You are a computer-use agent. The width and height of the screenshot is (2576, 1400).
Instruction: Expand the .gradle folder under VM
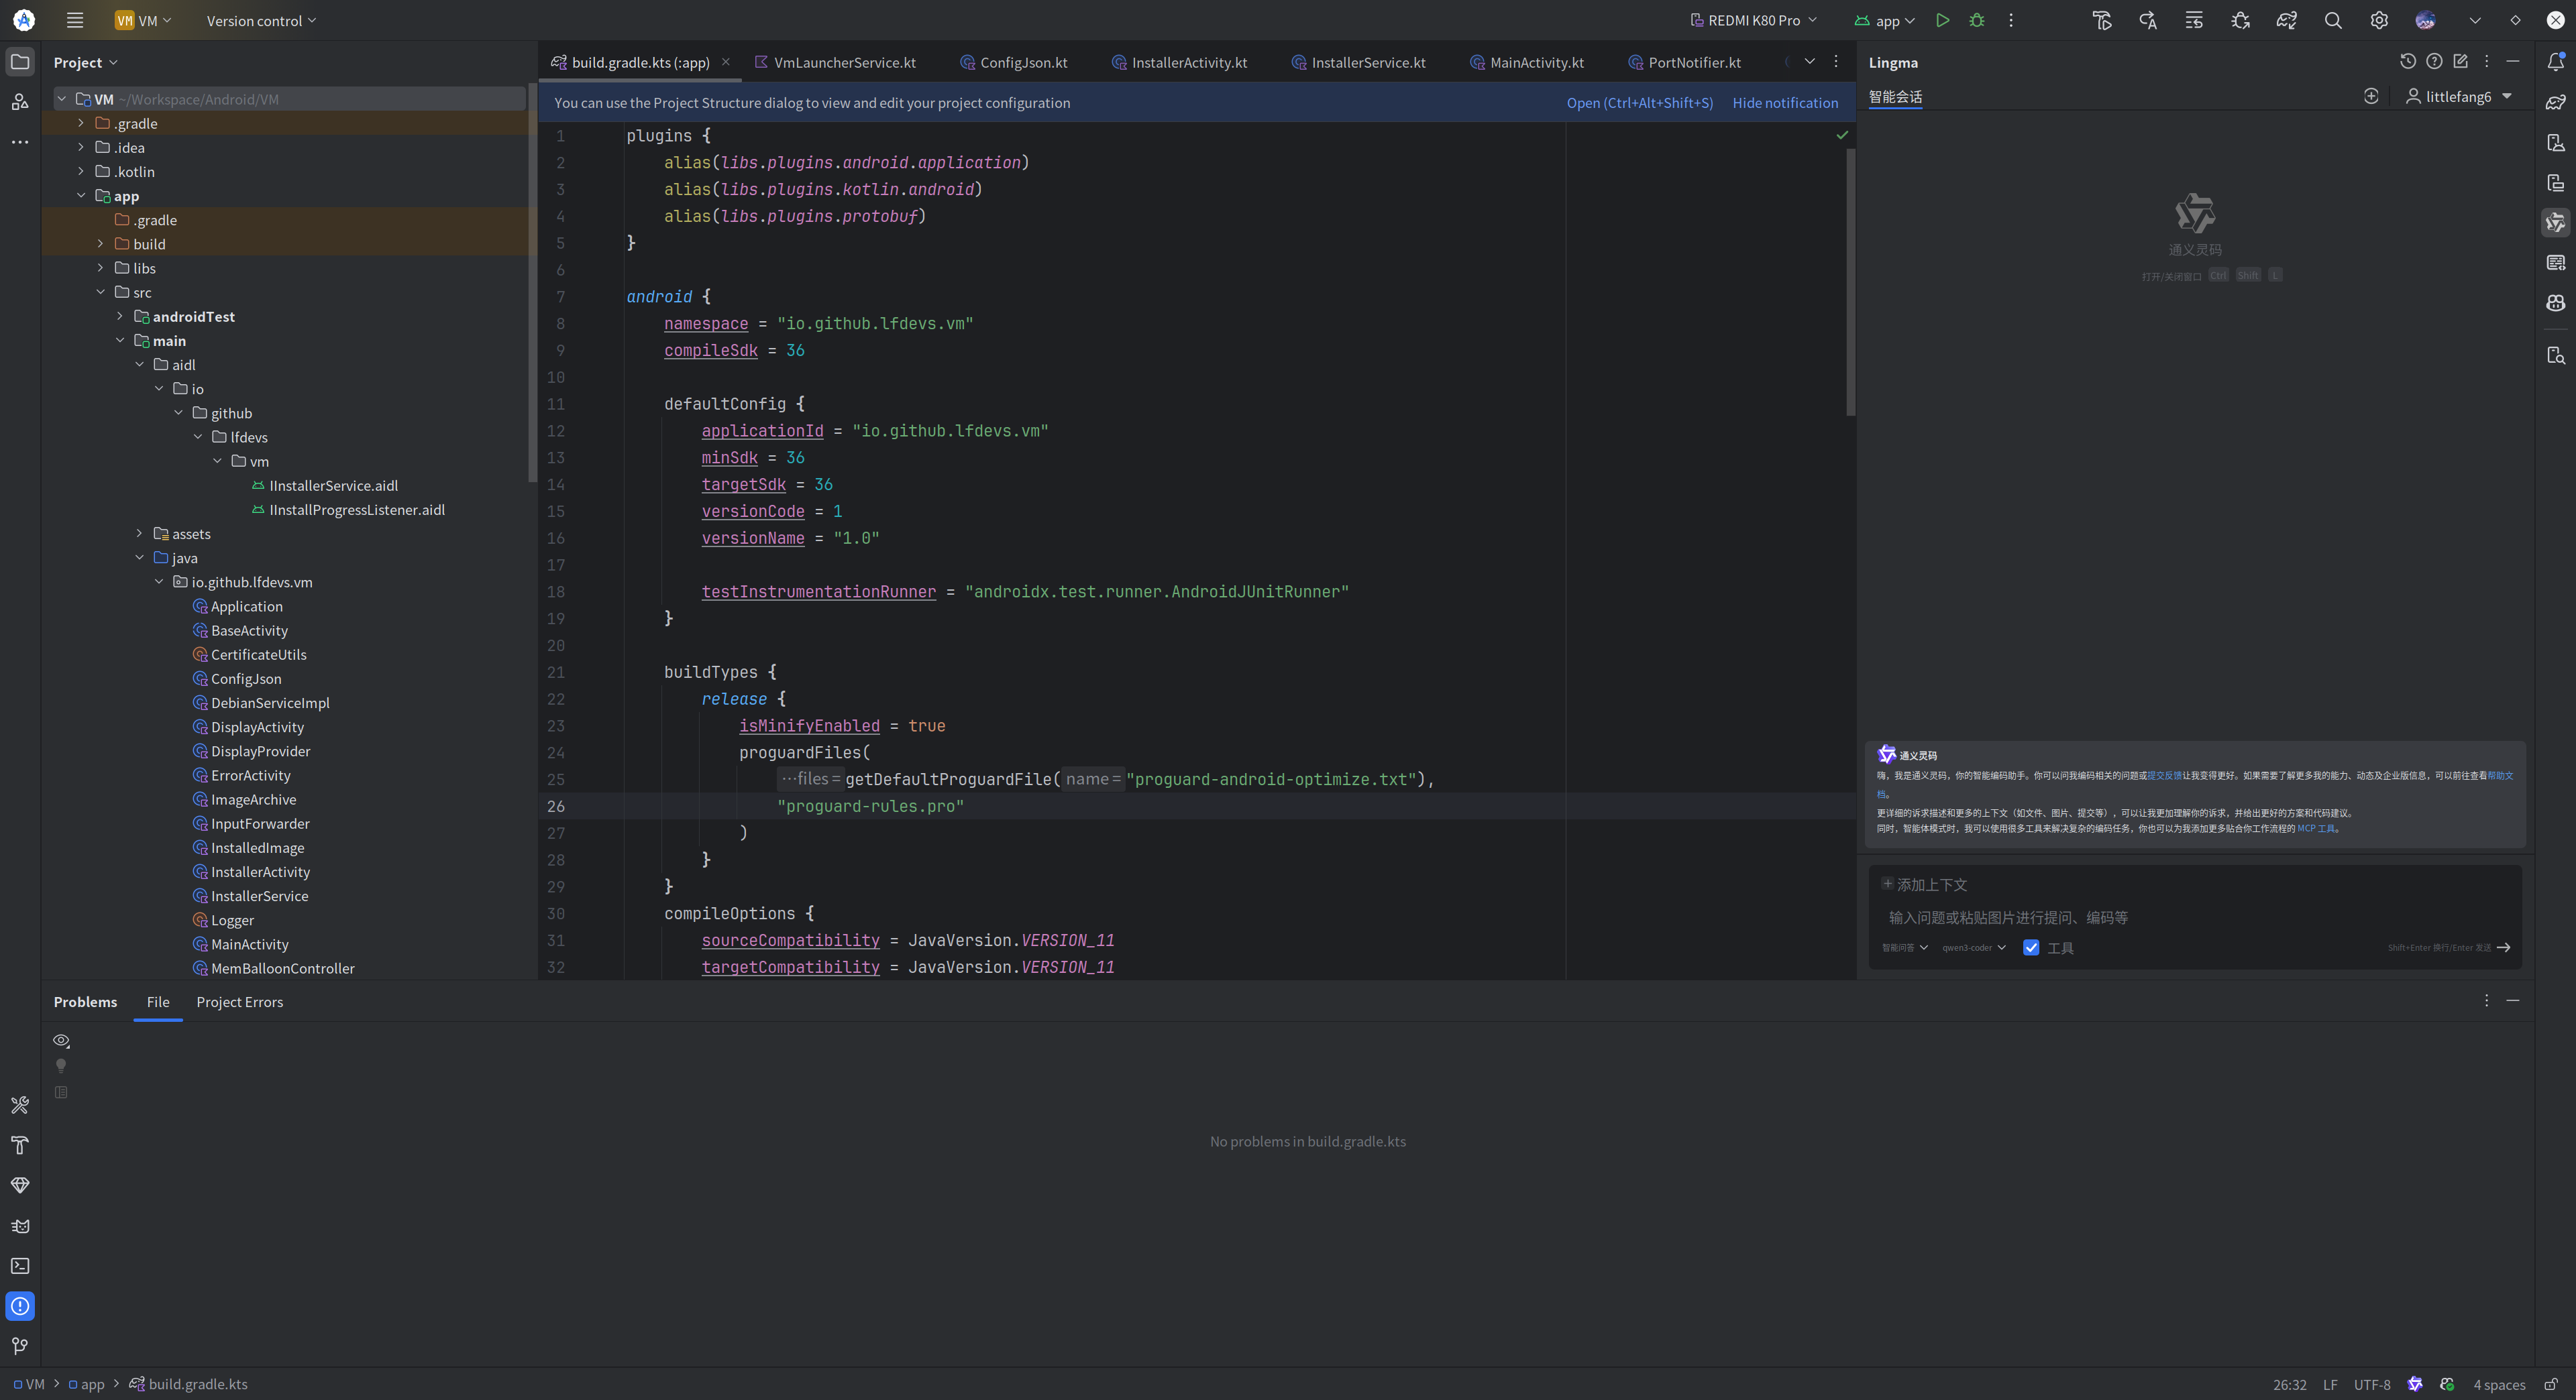click(x=81, y=123)
